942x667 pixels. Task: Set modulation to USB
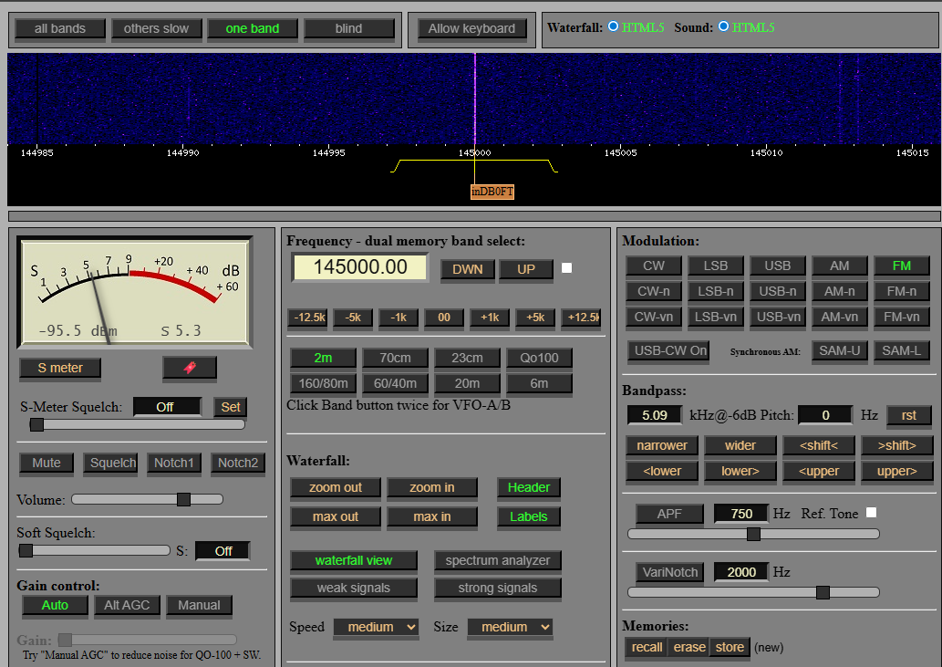777,266
